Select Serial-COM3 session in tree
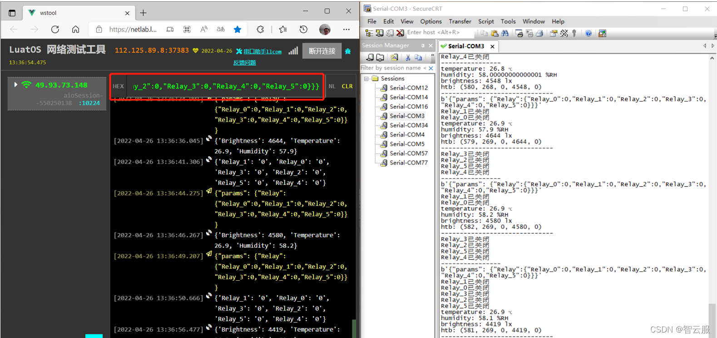Image resolution: width=717 pixels, height=338 pixels. [x=407, y=116]
